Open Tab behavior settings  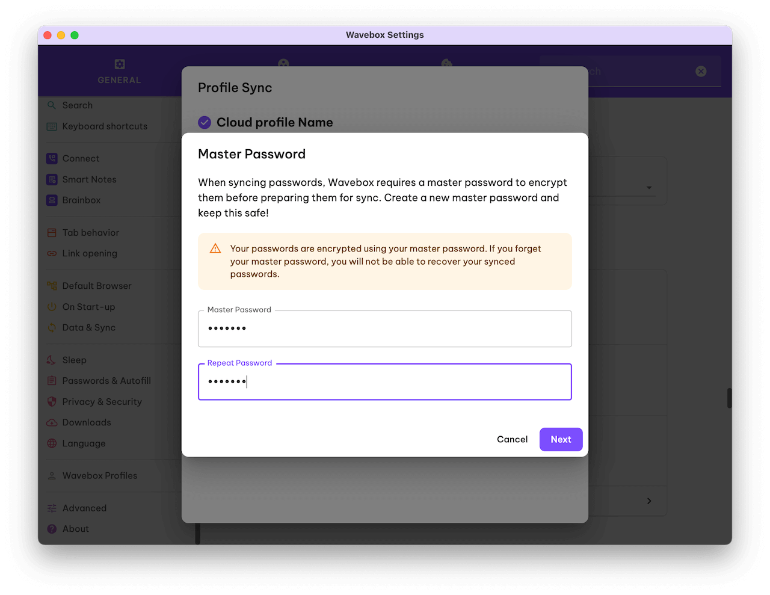[91, 233]
